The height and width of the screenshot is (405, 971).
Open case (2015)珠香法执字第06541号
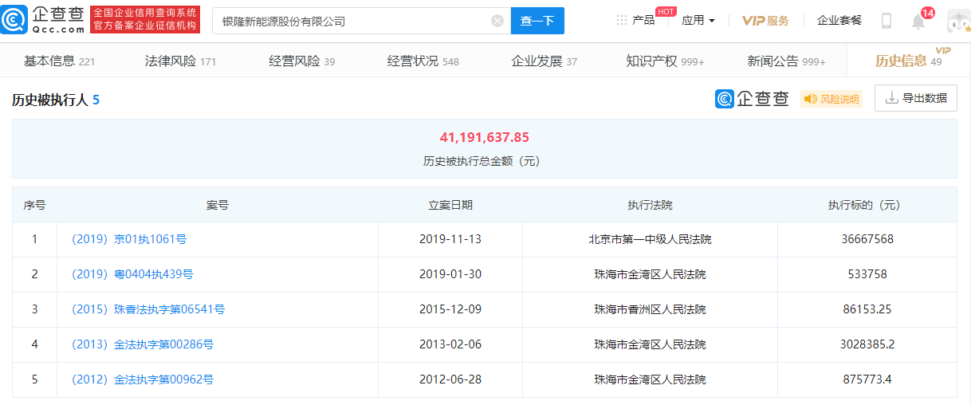tap(147, 309)
